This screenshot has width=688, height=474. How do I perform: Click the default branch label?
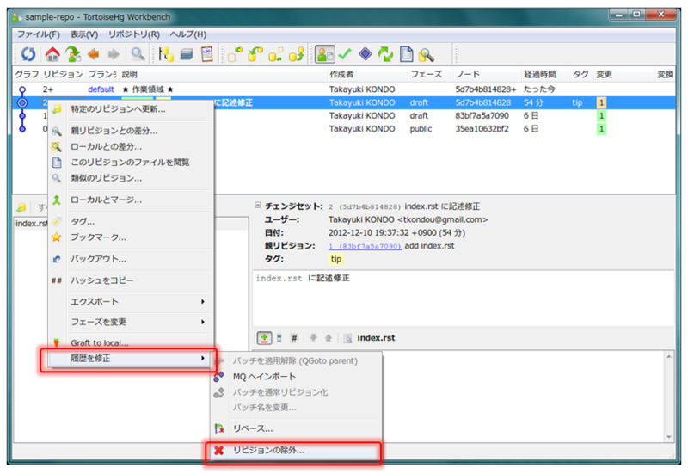tap(101, 89)
